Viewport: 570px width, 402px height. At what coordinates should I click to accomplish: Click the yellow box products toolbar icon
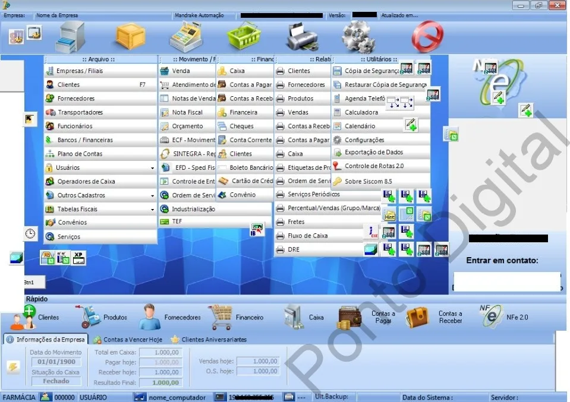(x=131, y=36)
